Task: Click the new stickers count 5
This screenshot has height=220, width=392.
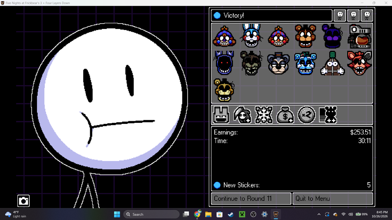Action: (369, 185)
